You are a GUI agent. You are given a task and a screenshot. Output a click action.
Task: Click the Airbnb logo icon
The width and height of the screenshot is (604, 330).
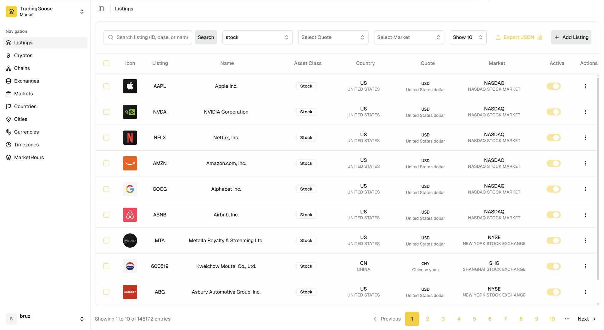click(130, 215)
